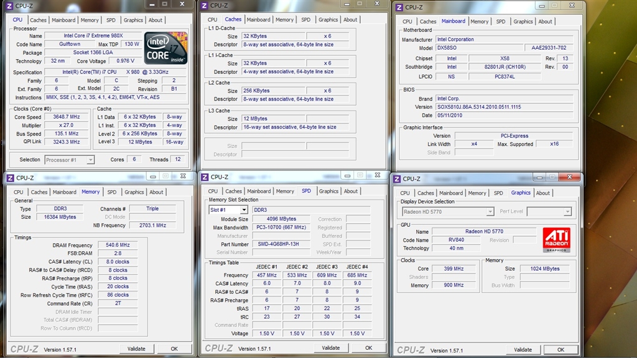
Task: Switch to About tab in Mainboard window
Action: pyautogui.click(x=545, y=21)
